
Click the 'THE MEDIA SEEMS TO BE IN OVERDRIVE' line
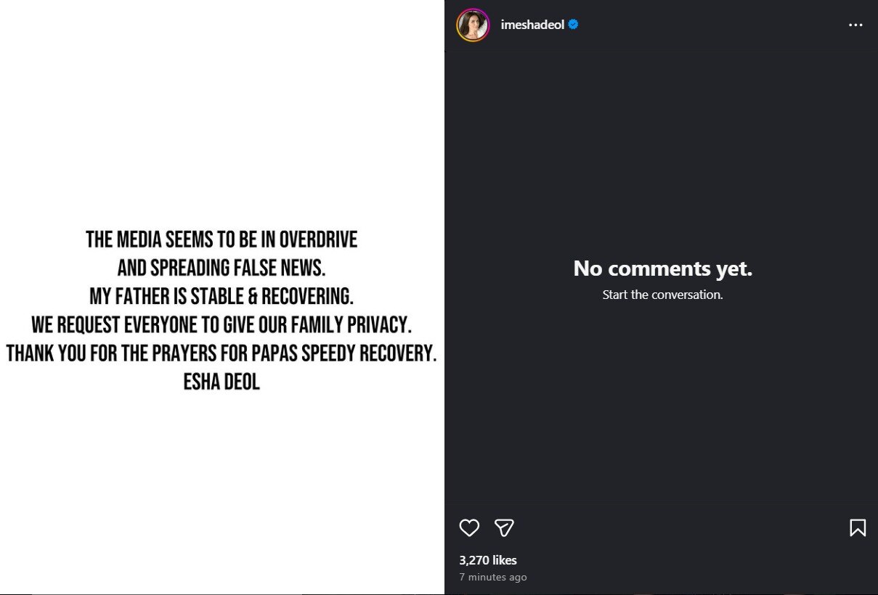[221, 239]
